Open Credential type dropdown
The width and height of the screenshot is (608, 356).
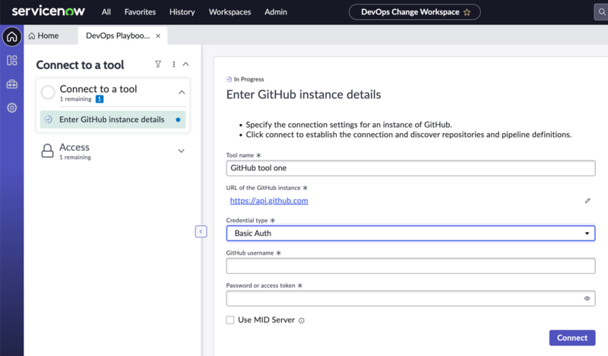(410, 234)
